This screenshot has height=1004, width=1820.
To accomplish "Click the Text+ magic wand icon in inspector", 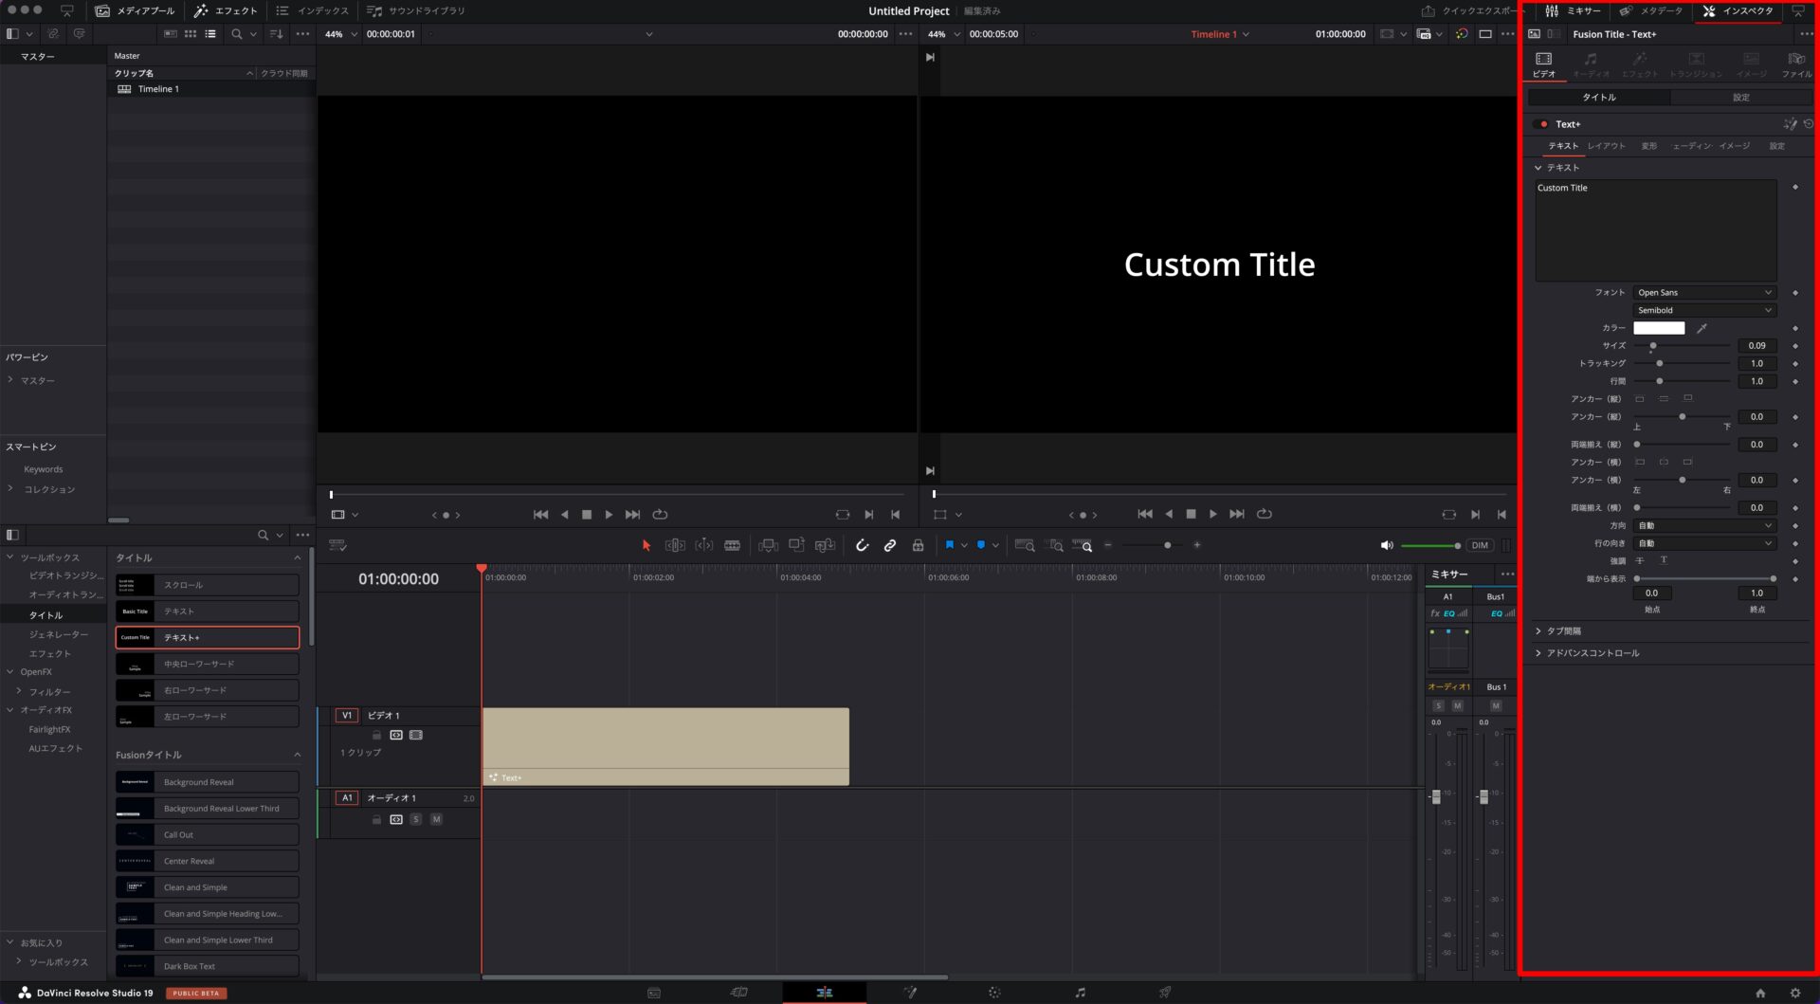I will pos(1790,124).
